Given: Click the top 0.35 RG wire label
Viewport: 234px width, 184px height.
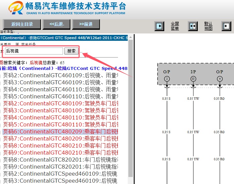Looking at the screenshot, I should click(x=219, y=99).
